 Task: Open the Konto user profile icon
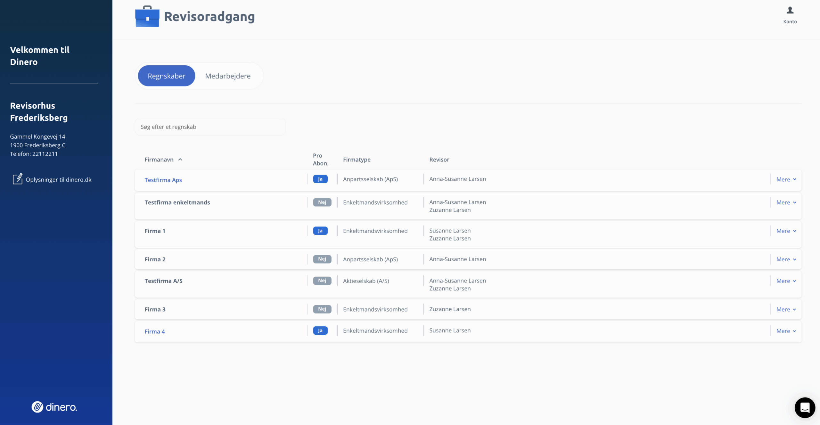click(790, 11)
